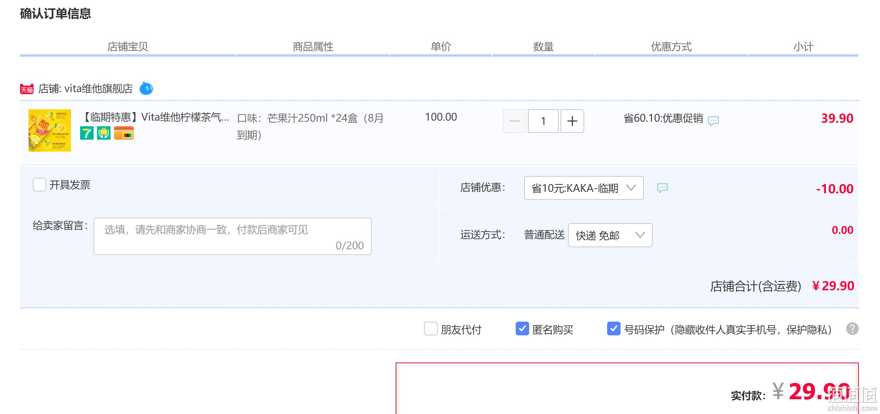The image size is (880, 414).
Task: Click the 实付款 label
Action: pos(748,396)
